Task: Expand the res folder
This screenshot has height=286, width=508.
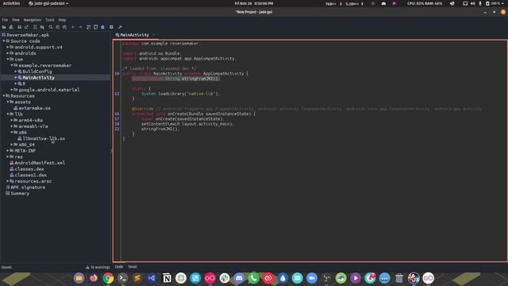Action: [x=8, y=157]
